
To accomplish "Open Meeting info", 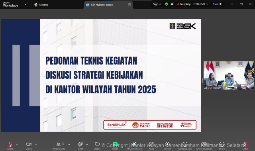I will point(185,144).
